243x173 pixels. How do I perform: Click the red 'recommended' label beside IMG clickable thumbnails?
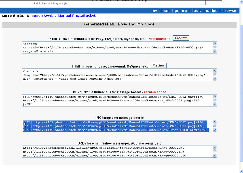[155, 92]
